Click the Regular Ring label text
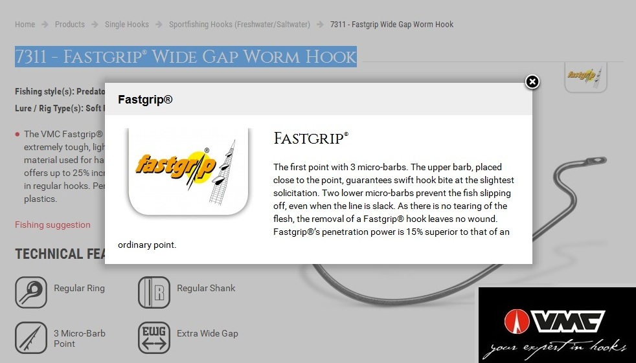The height and width of the screenshot is (363, 636). pos(79,288)
